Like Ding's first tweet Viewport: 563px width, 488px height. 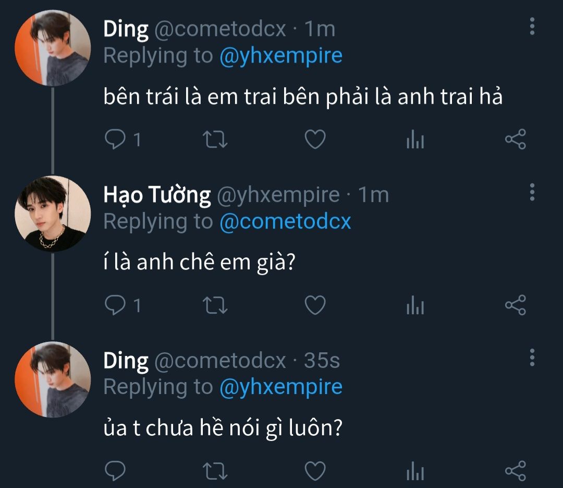(315, 140)
